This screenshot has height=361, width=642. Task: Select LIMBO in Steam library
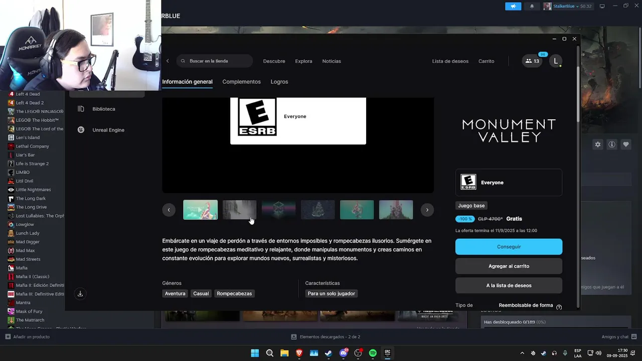pos(23,172)
